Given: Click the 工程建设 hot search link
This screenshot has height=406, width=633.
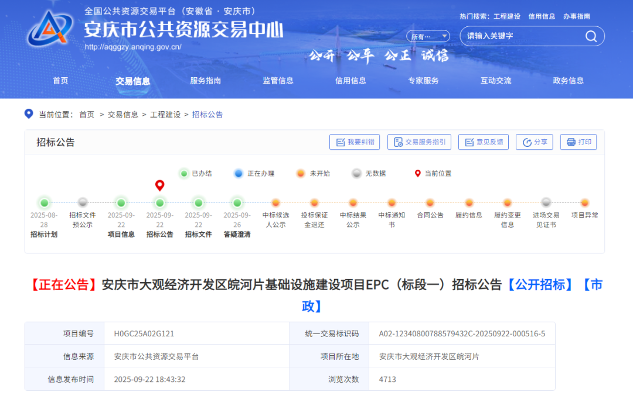Looking at the screenshot, I should click(507, 16).
